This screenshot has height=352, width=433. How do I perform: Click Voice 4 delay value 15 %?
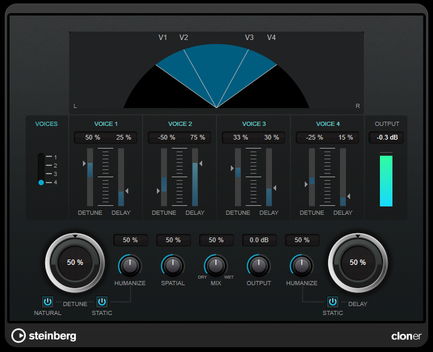point(345,137)
